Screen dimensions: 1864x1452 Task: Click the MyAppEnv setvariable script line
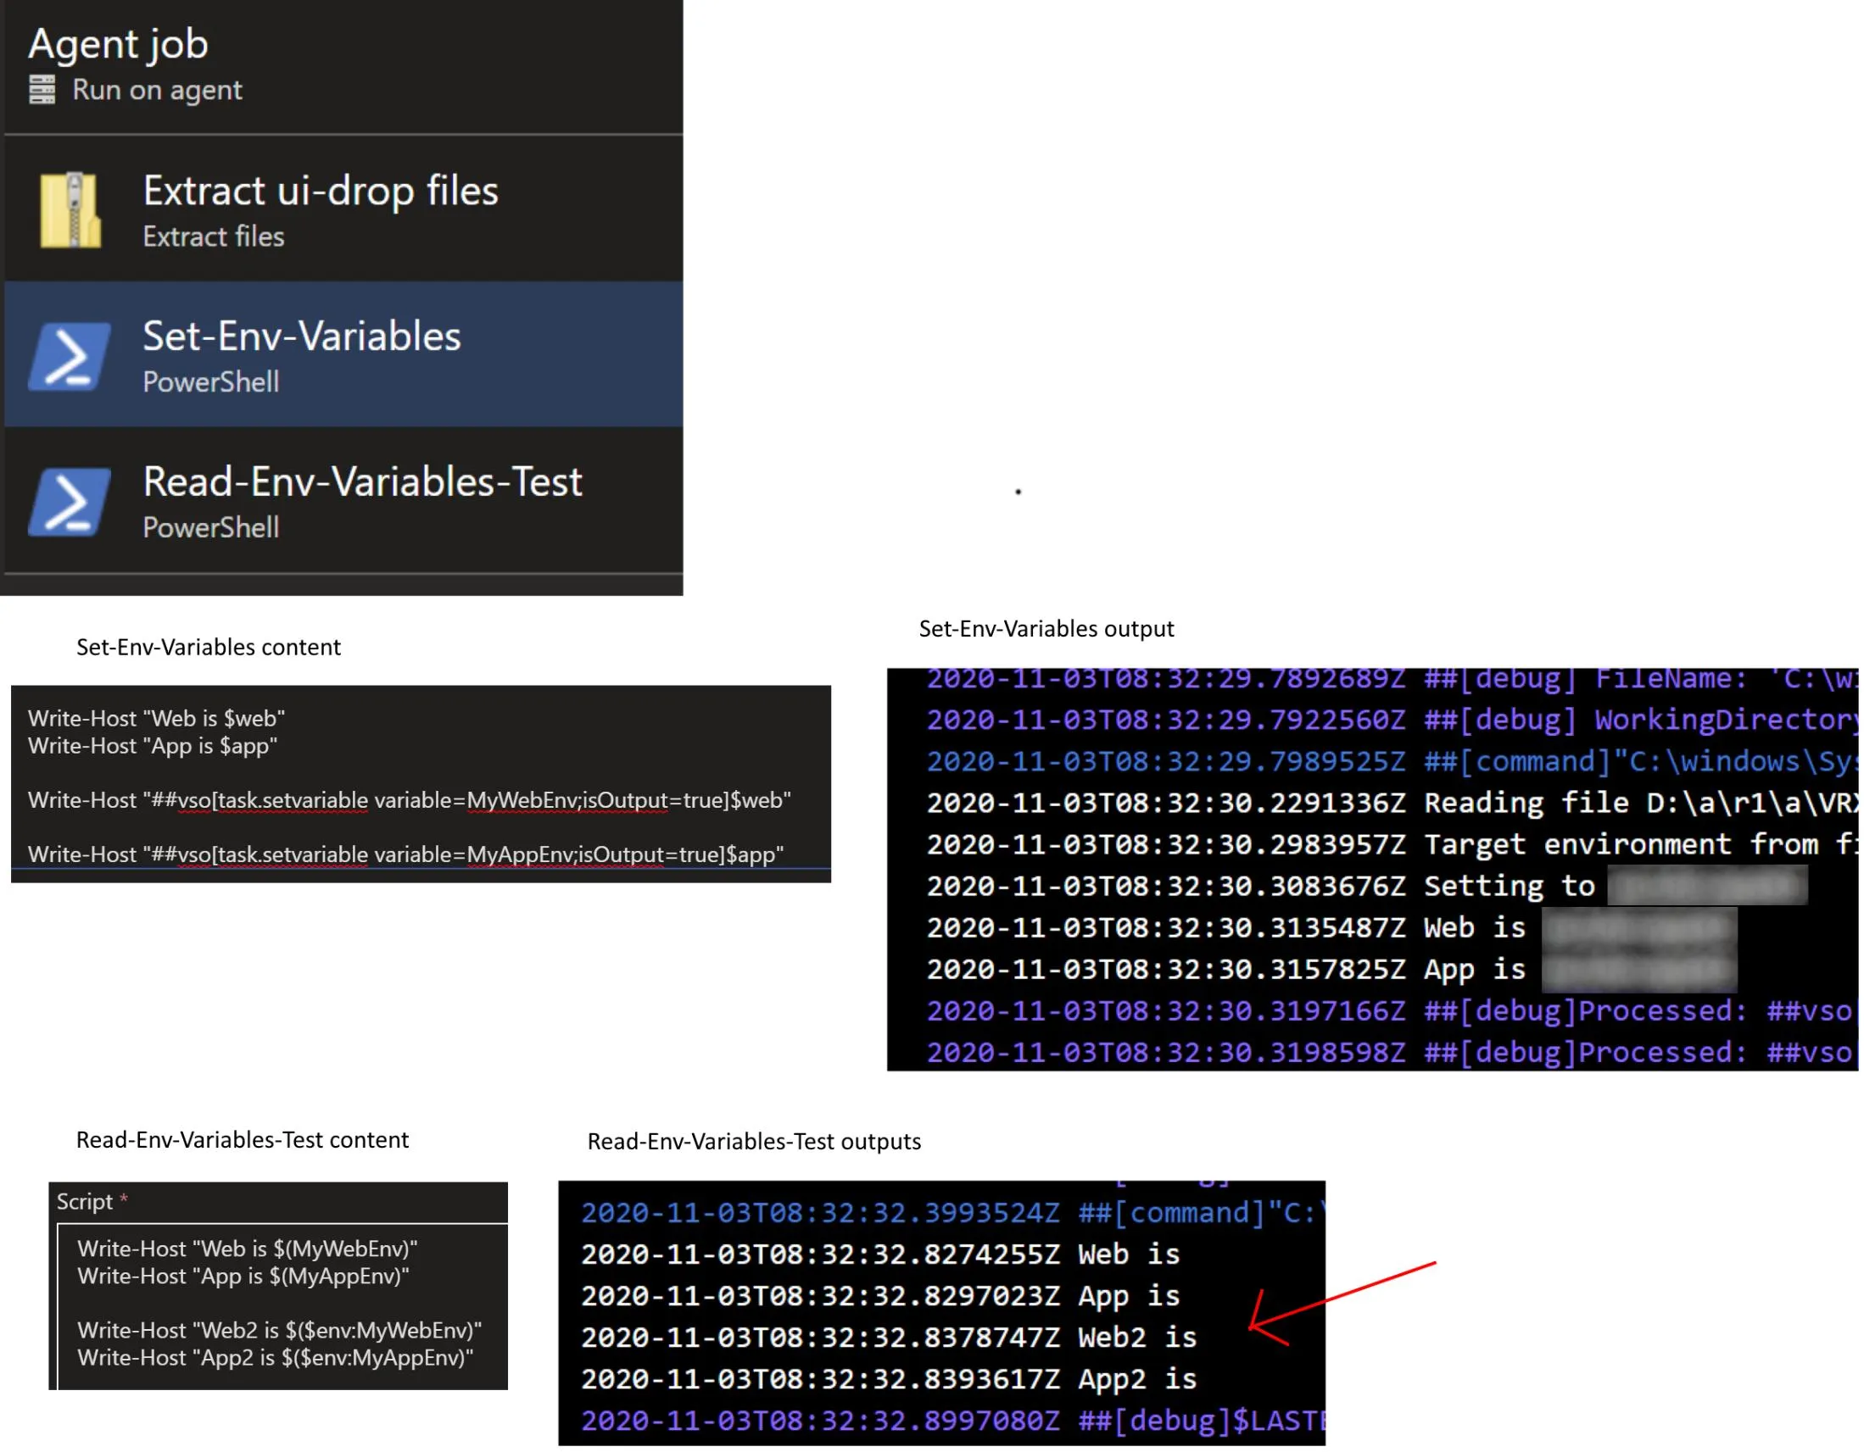click(405, 854)
